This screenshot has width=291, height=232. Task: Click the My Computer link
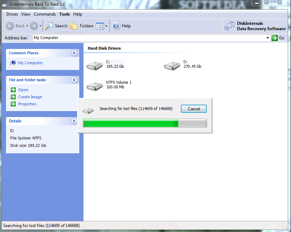pos(31,63)
